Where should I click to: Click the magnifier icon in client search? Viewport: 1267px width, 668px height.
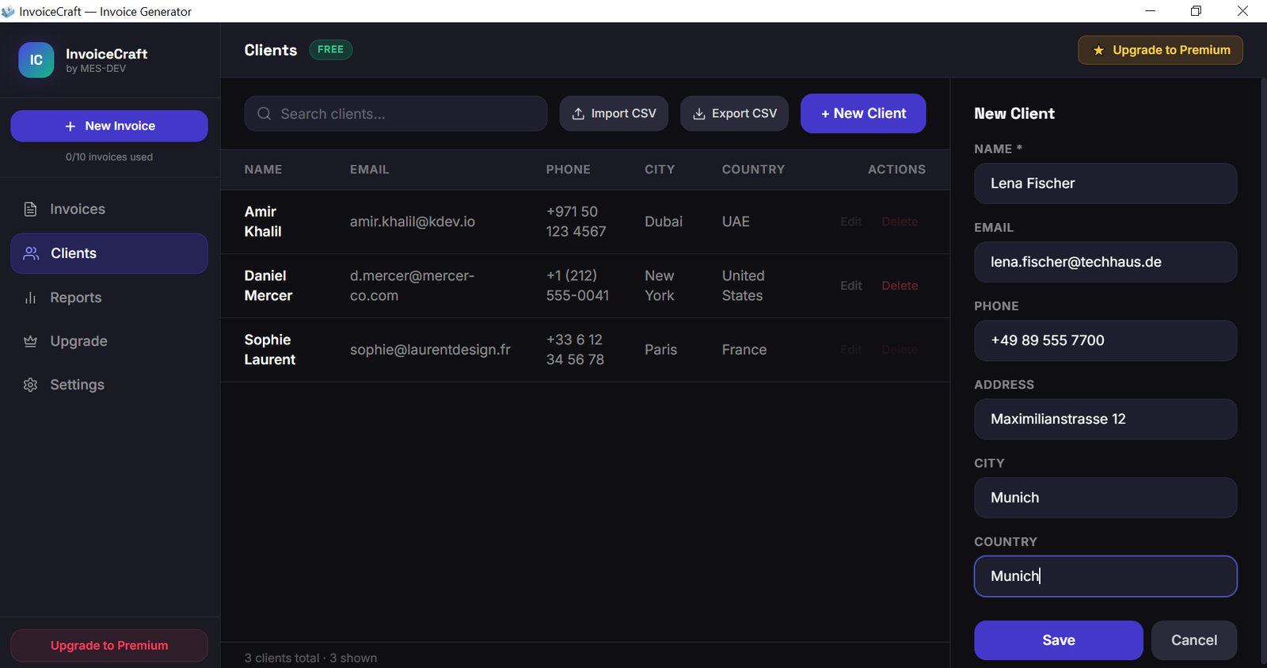(x=264, y=114)
